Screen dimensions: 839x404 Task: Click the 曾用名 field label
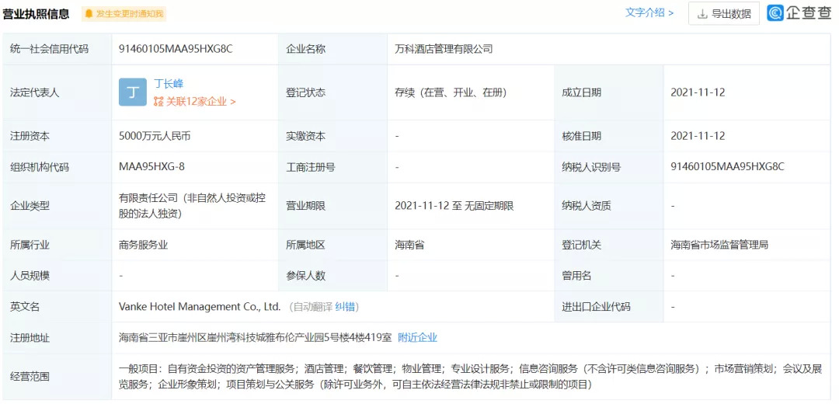(576, 276)
